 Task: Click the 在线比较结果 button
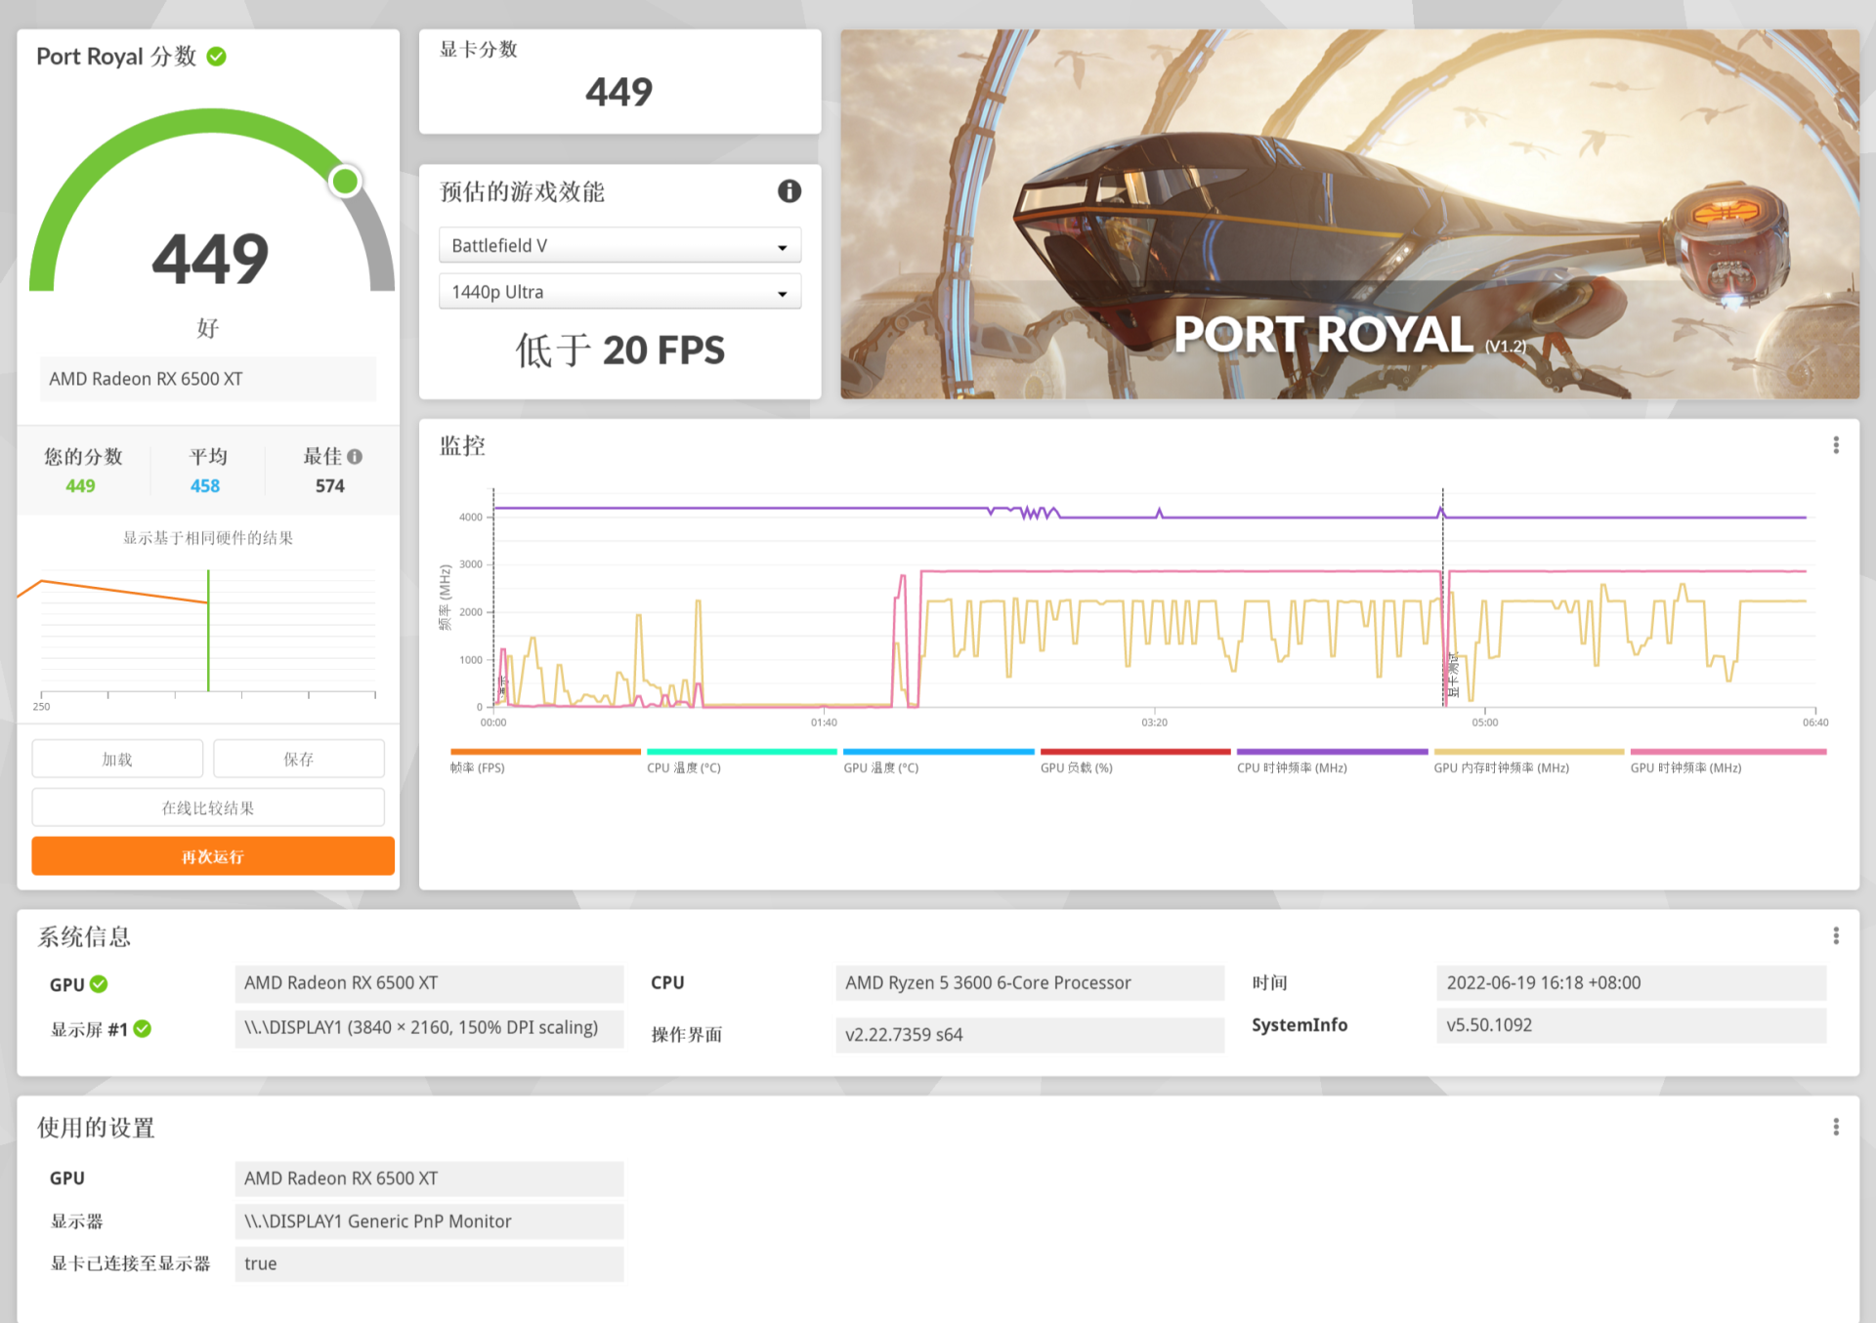[208, 807]
